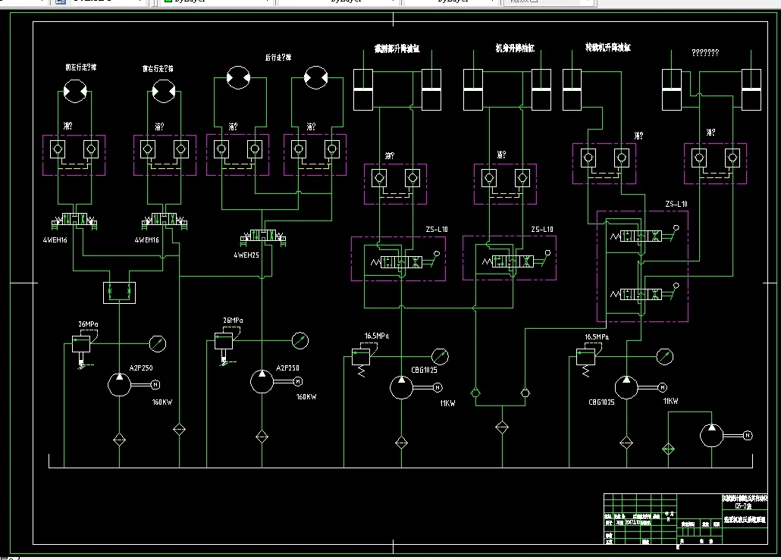Screen dimensions: 781x560
Task: Select the pressure gauge next to the CBG1025 label
Action: click(440, 356)
